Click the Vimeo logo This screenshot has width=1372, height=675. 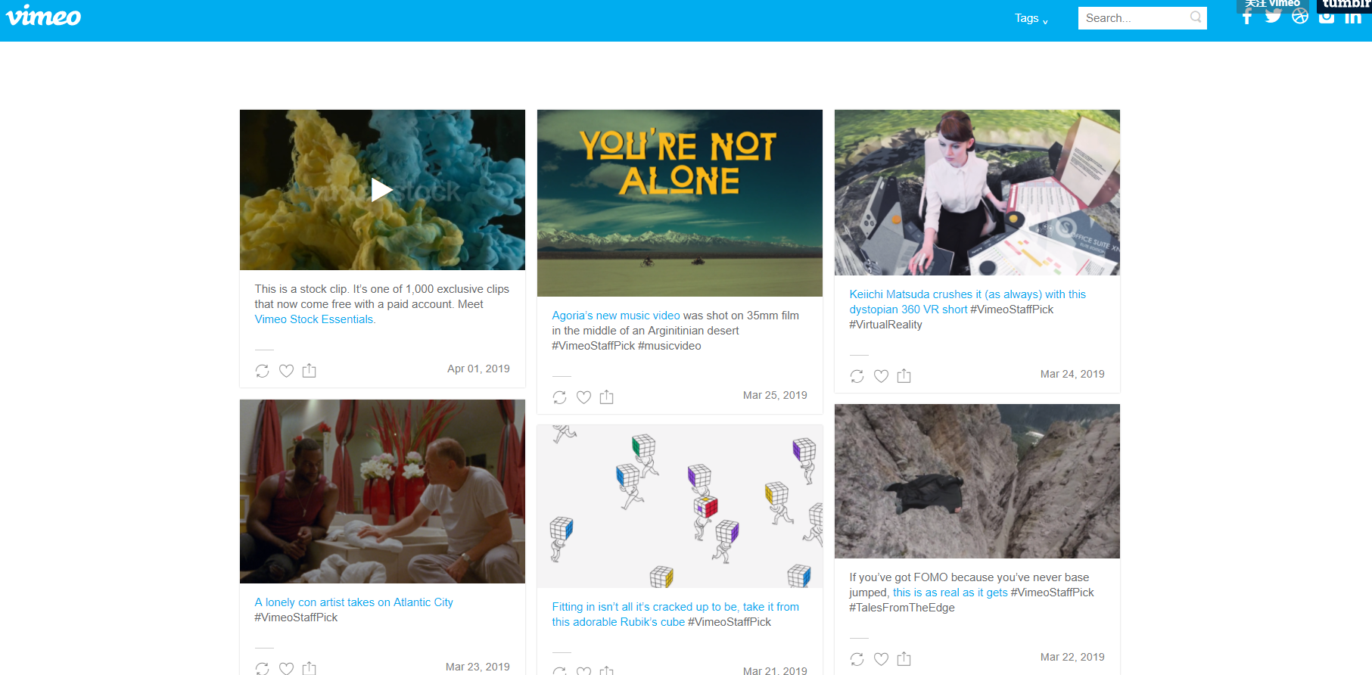[x=44, y=17]
